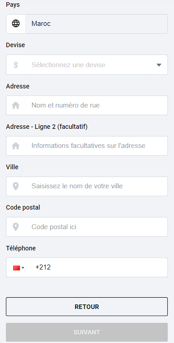The image size is (174, 343).
Task: Focus the Nom et numéro de rue field
Action: (96, 105)
